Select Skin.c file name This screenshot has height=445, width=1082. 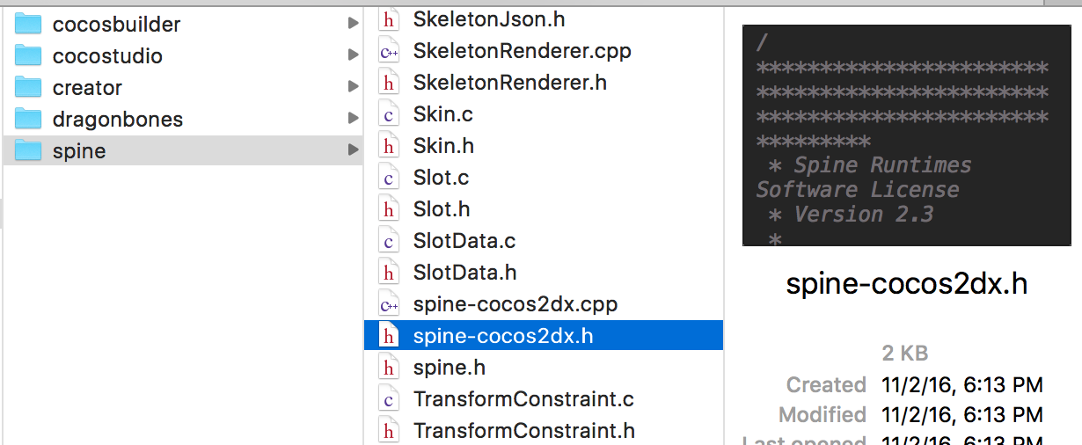(x=443, y=114)
